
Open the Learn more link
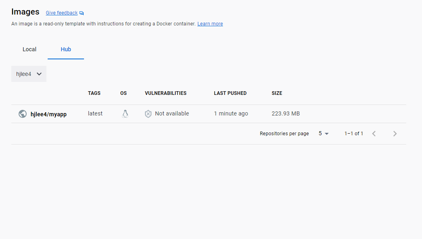tap(210, 24)
